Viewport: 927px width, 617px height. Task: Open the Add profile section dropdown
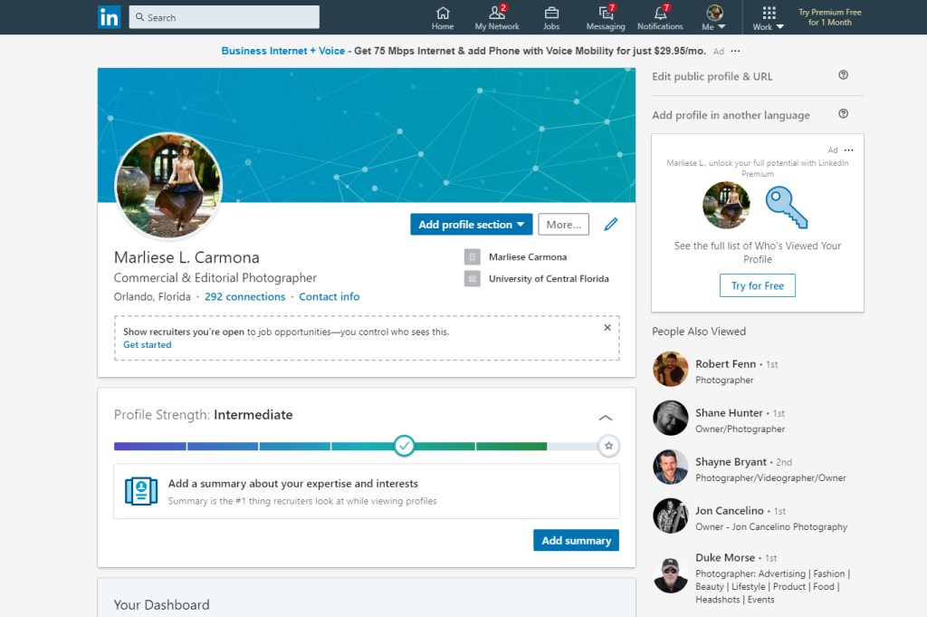tap(471, 225)
